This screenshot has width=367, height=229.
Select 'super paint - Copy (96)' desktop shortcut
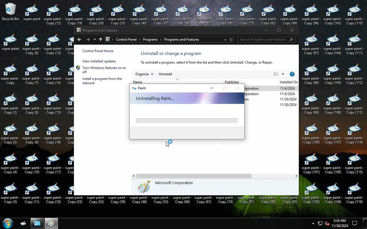click(311, 14)
